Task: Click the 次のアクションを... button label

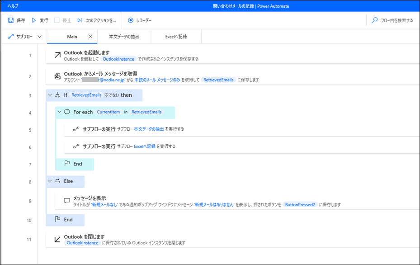Action: click(101, 20)
